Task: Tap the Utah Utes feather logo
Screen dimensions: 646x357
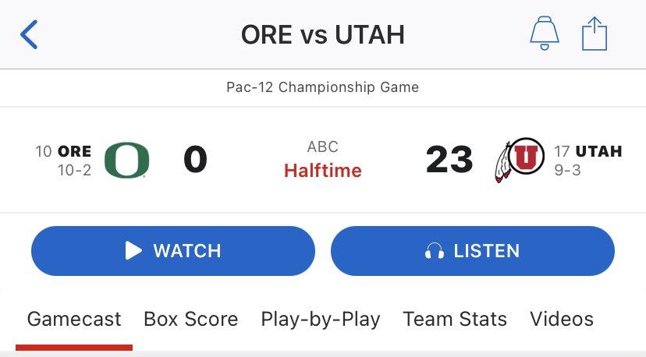Action: [x=519, y=160]
